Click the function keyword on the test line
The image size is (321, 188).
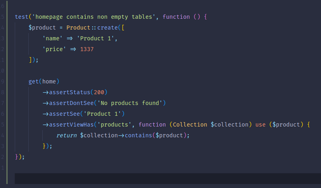point(176,17)
